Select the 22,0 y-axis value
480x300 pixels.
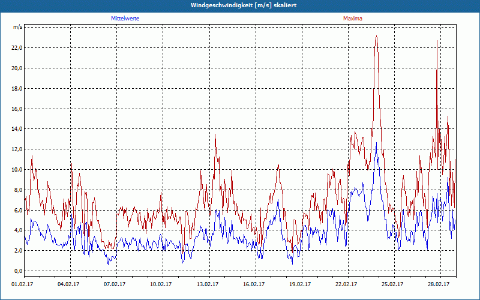[x=17, y=48]
